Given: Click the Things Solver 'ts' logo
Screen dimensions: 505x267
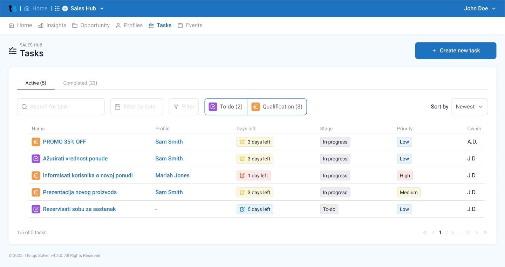Looking at the screenshot, I should [x=13, y=8].
